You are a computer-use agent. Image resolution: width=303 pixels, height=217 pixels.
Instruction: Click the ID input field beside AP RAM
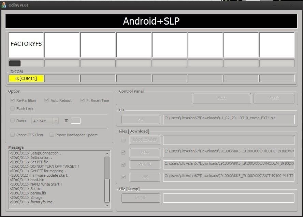[76, 121]
